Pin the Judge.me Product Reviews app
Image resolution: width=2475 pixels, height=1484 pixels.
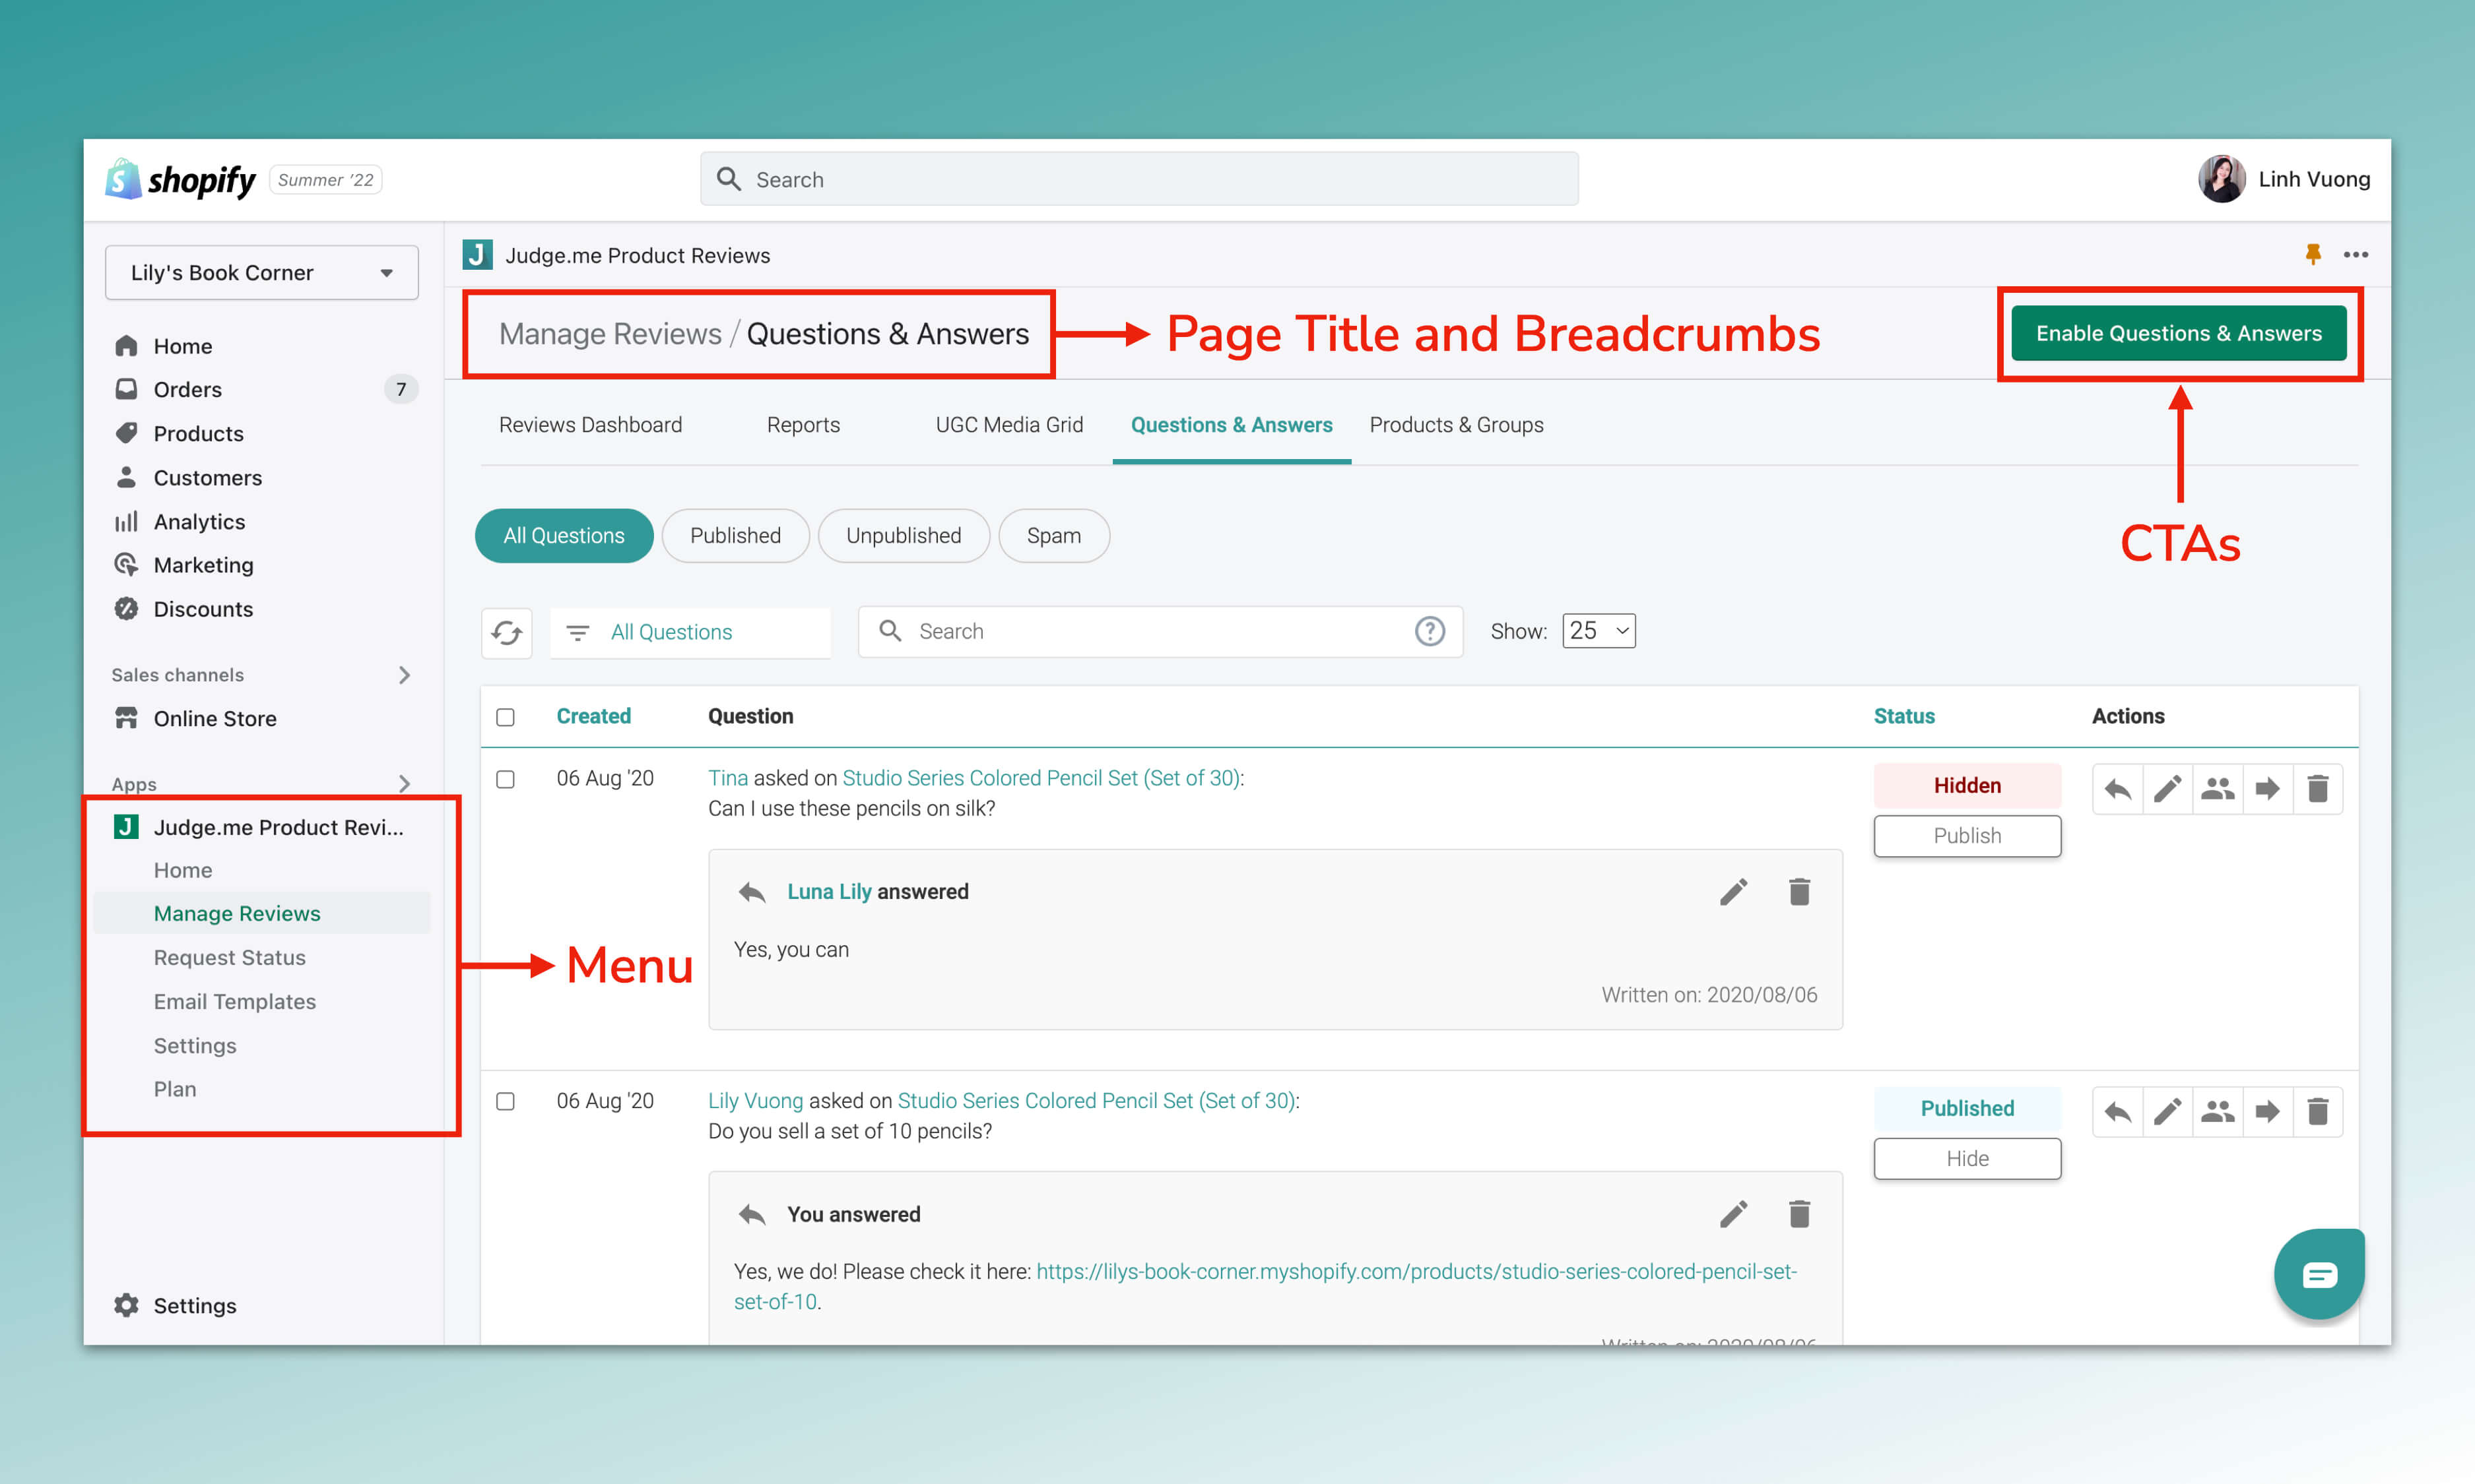pyautogui.click(x=2313, y=254)
